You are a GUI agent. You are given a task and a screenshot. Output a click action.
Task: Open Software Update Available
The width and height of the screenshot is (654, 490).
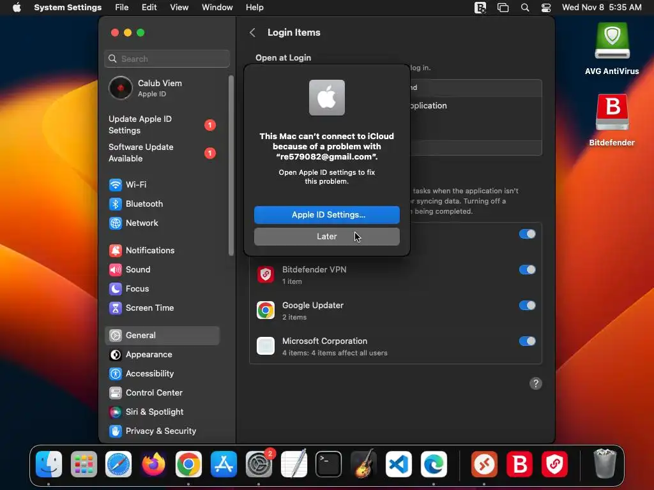(162, 153)
